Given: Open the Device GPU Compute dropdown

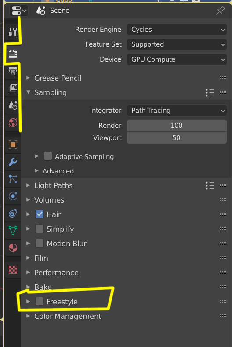Looking at the screenshot, I should [x=177, y=59].
